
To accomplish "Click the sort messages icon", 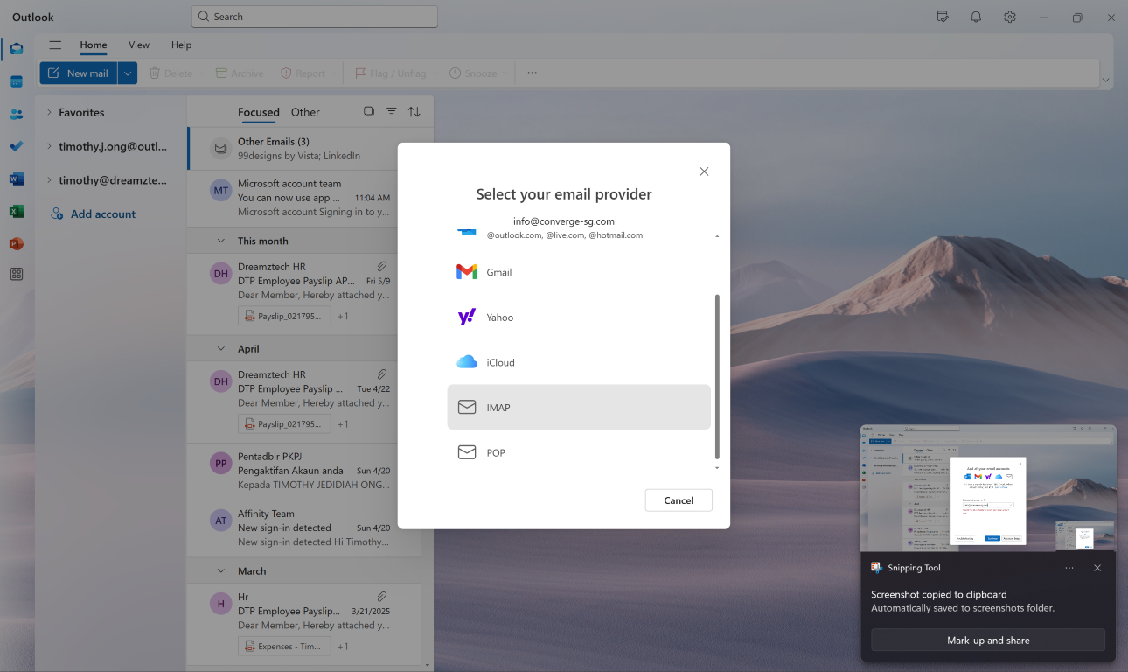I will pos(414,111).
